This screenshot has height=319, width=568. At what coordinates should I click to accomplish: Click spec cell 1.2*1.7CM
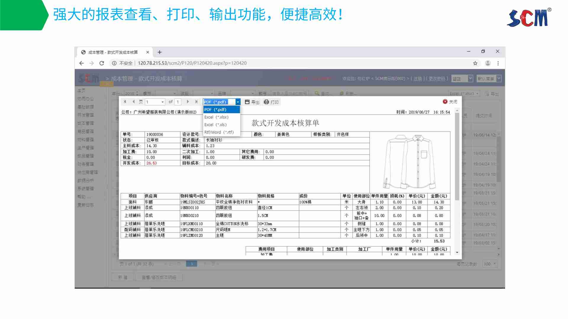click(267, 230)
